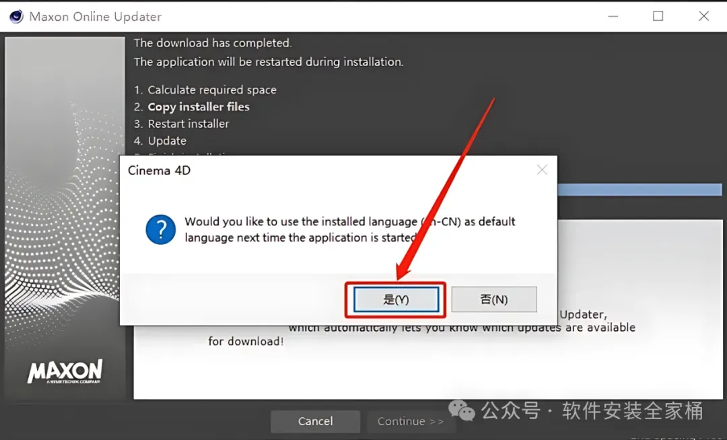
Task: Close the Cinema 4D dialog
Action: 542,170
